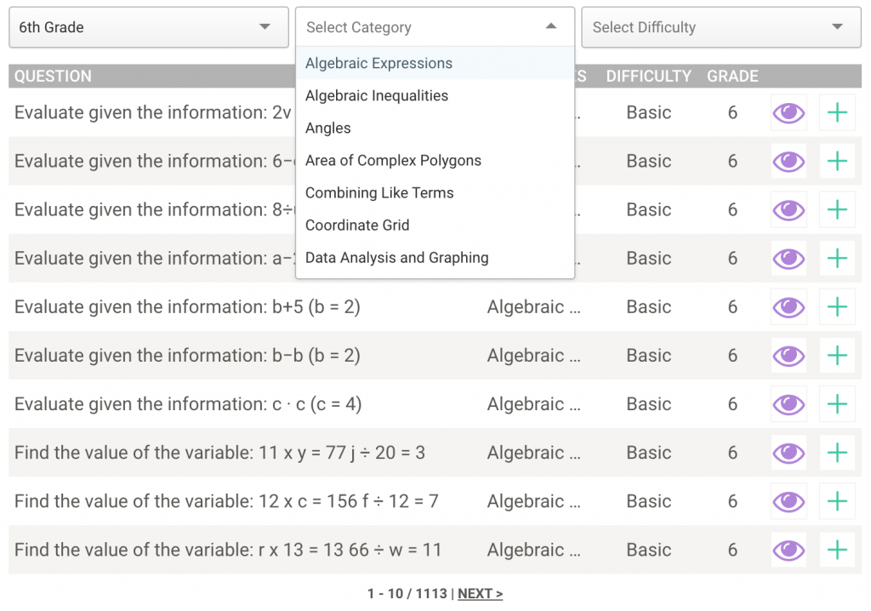Choose "Coordinate Grid" in the category menu

(357, 226)
